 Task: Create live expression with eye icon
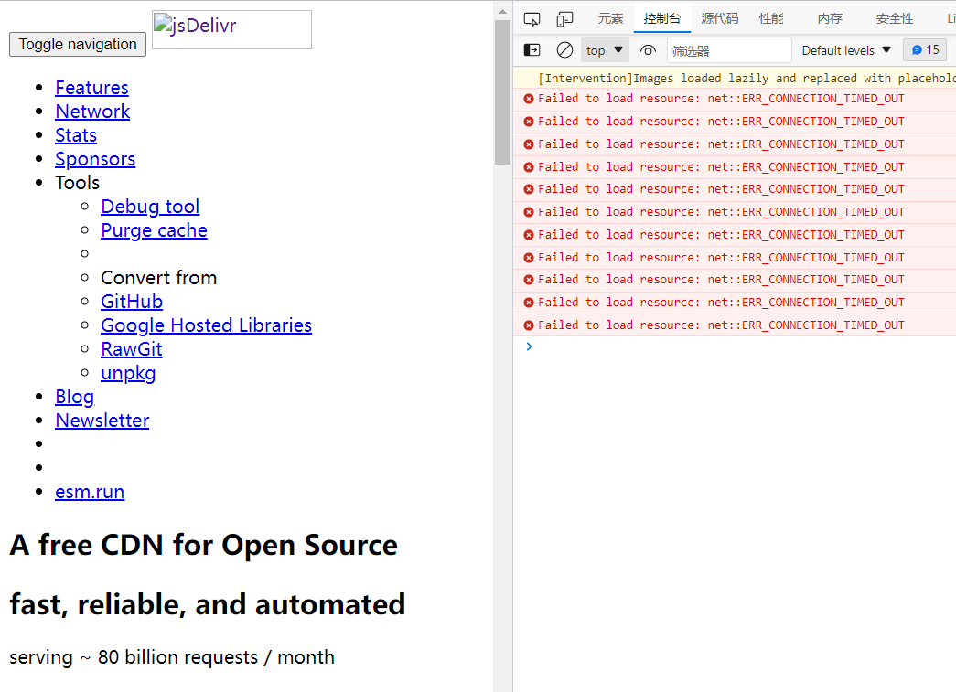coord(648,50)
